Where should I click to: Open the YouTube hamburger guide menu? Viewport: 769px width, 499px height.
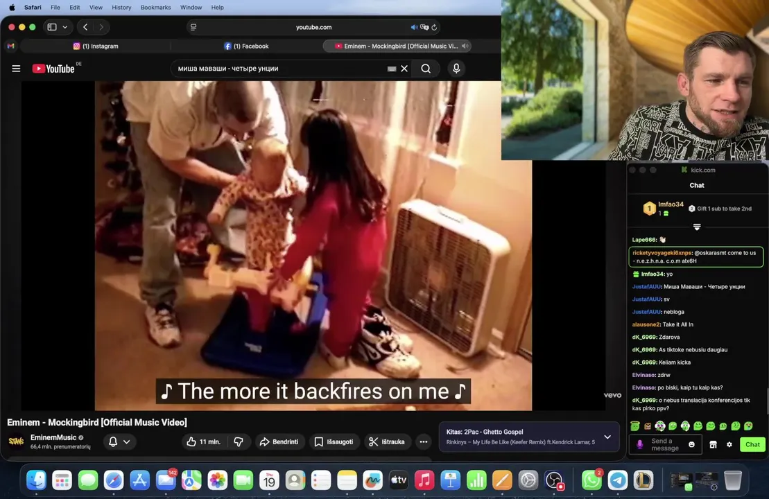(16, 69)
